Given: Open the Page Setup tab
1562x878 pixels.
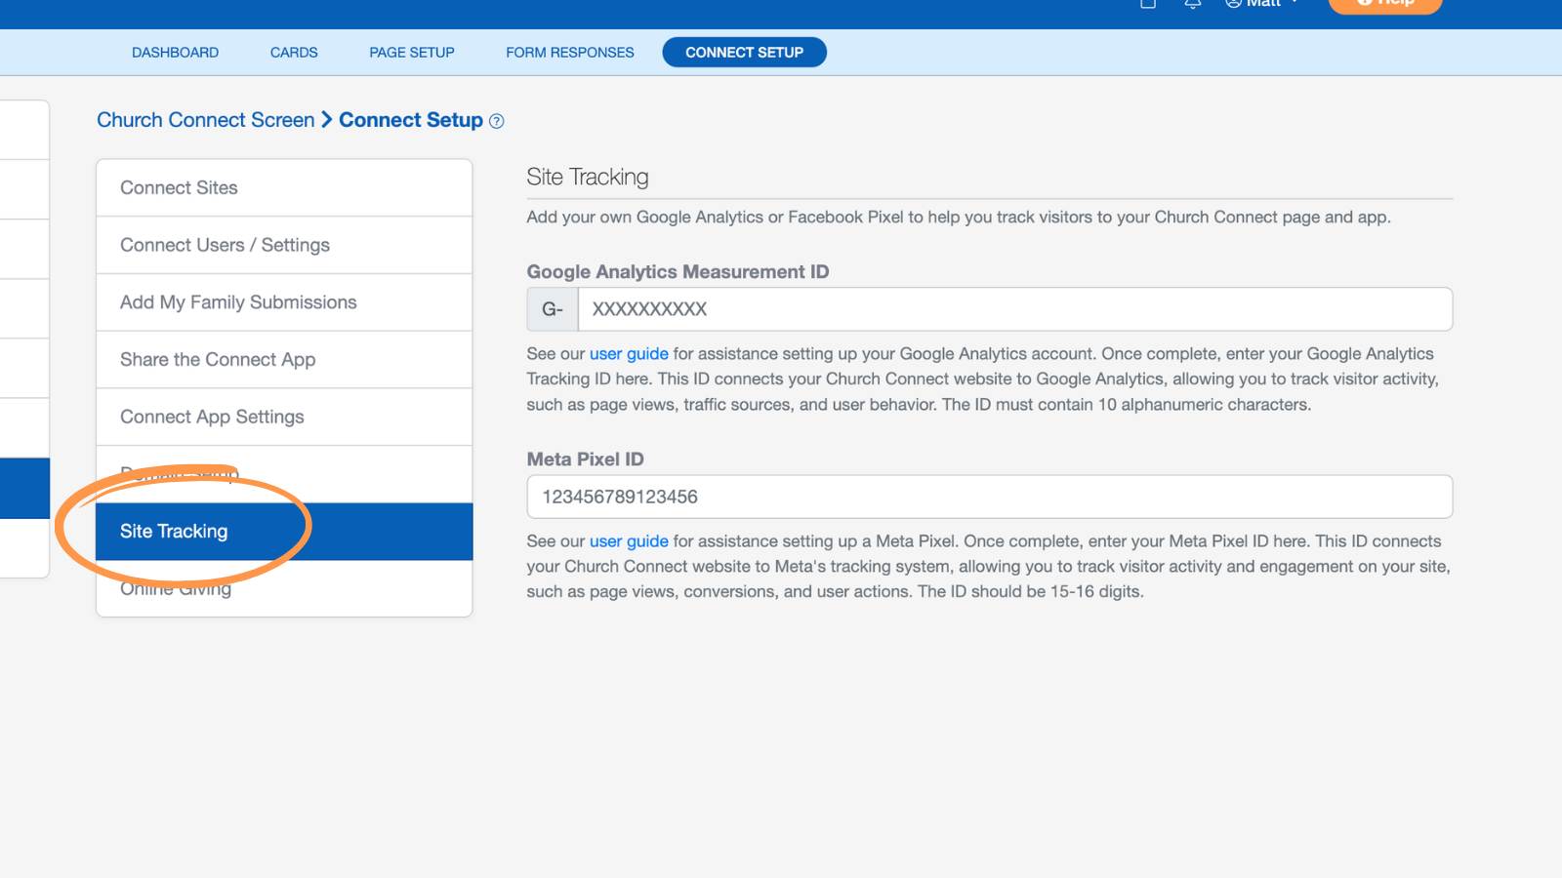Looking at the screenshot, I should (x=412, y=53).
